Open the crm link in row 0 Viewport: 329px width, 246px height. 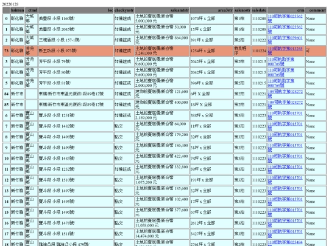coord(285,18)
